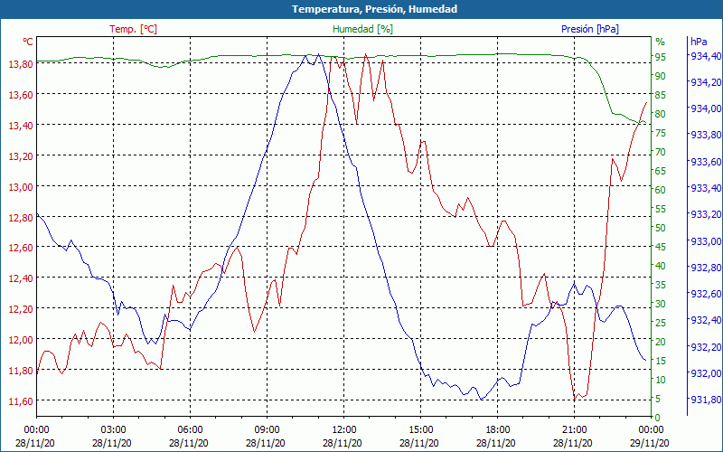
Task: Select the red 'Temp. [°C]' legend label
Action: click(x=133, y=29)
